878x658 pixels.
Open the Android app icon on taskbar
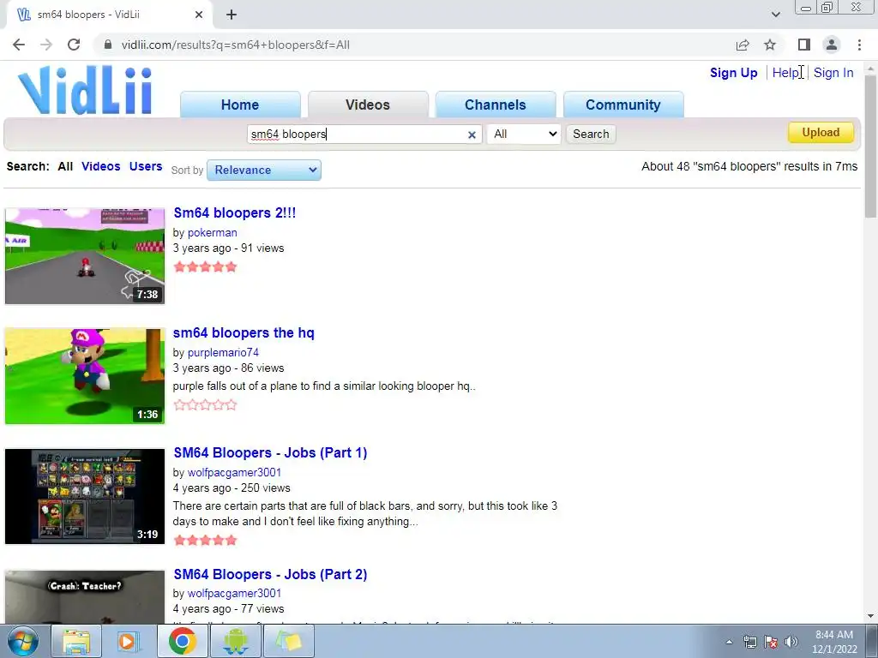point(235,641)
